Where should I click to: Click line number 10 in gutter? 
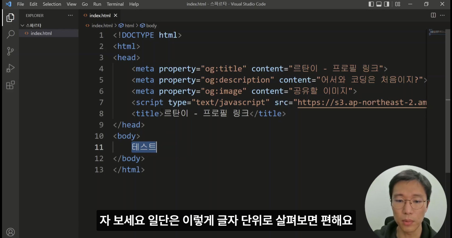pyautogui.click(x=99, y=136)
